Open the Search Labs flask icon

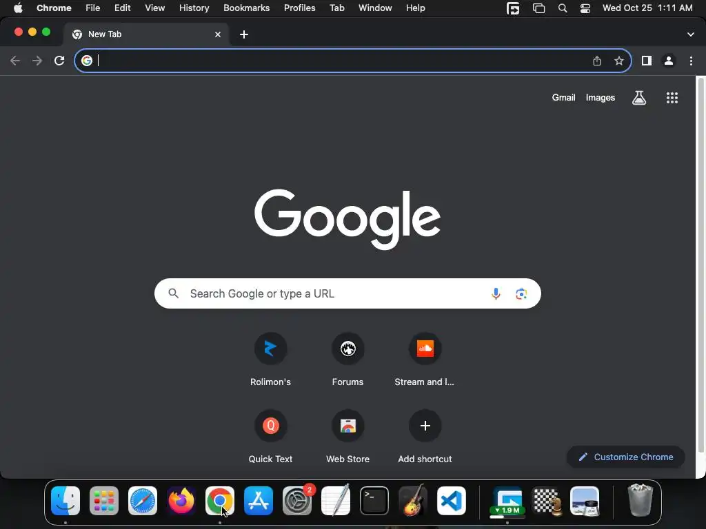click(x=639, y=98)
